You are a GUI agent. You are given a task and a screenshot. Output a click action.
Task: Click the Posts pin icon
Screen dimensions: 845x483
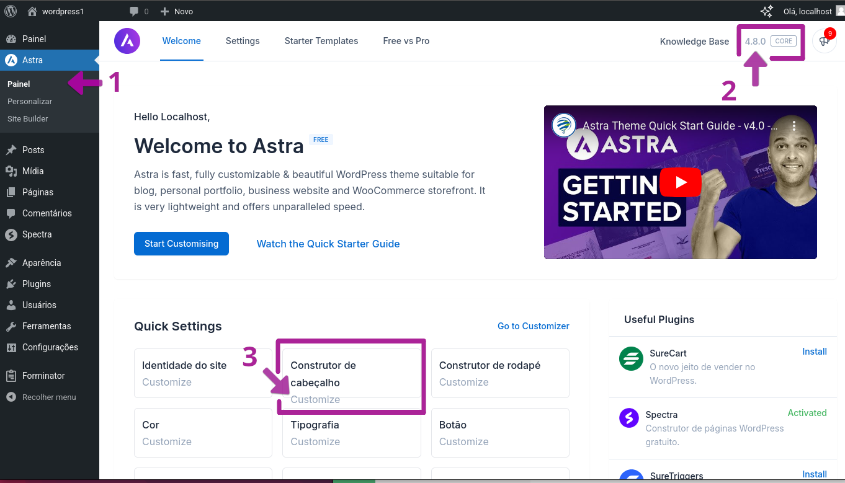click(11, 150)
